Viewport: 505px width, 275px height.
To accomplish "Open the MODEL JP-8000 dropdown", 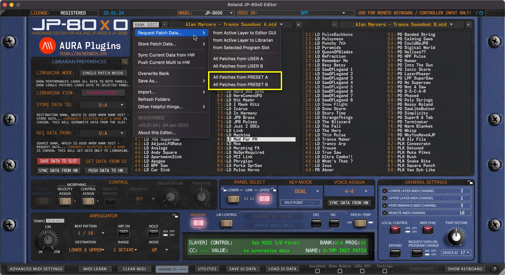I will tap(206, 13).
